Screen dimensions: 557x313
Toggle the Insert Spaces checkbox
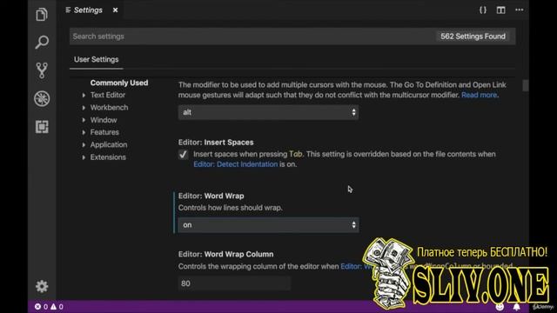[x=183, y=155]
